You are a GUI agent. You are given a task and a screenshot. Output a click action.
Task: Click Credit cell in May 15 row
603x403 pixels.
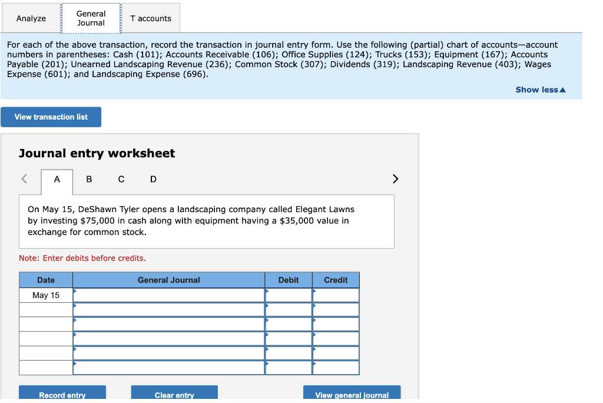pos(336,295)
